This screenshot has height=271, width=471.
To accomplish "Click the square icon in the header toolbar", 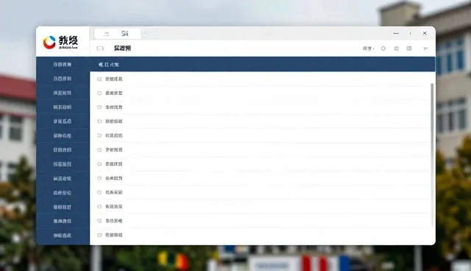I will (x=396, y=49).
